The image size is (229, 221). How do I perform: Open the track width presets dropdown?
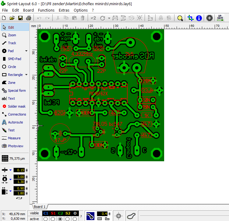pyautogui.click(x=10, y=170)
